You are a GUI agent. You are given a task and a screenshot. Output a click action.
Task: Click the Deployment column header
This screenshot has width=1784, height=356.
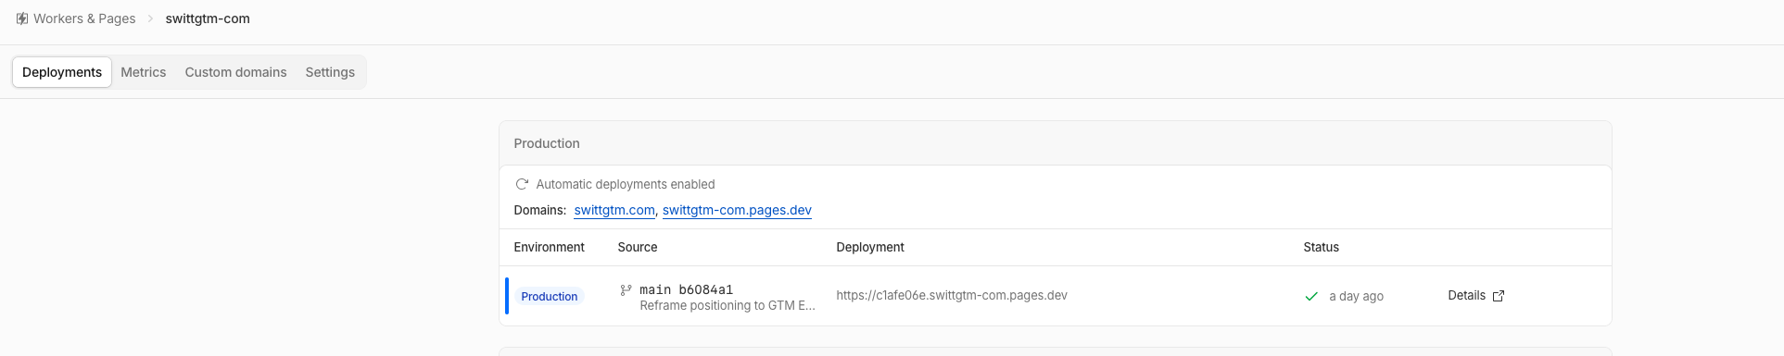(870, 247)
